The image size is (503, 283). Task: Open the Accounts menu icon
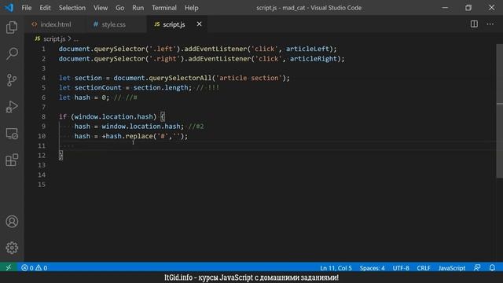click(x=12, y=222)
